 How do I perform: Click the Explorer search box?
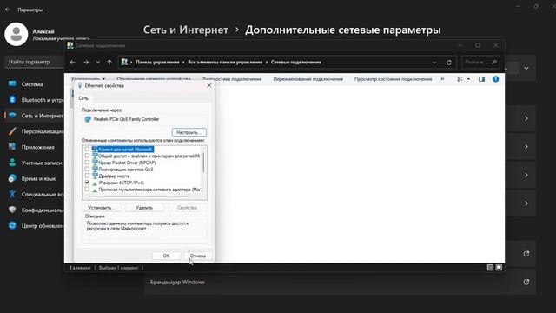[x=480, y=62]
